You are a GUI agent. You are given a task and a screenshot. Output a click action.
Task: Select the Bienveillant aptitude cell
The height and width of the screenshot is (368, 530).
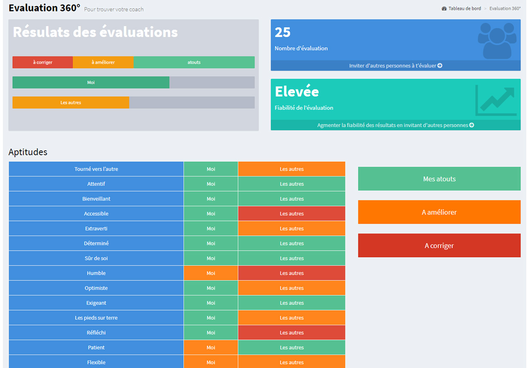click(x=96, y=199)
